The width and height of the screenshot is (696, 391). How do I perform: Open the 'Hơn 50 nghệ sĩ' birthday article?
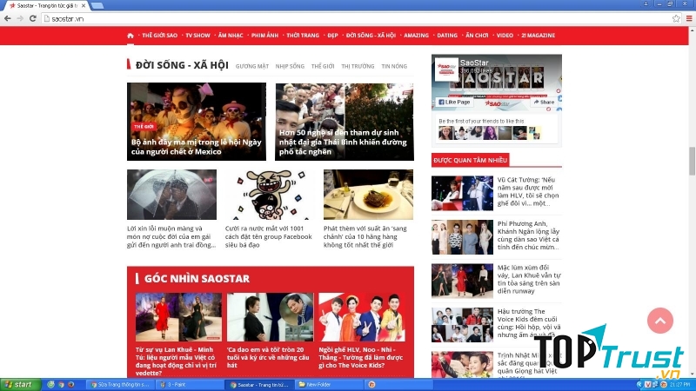[345, 122]
